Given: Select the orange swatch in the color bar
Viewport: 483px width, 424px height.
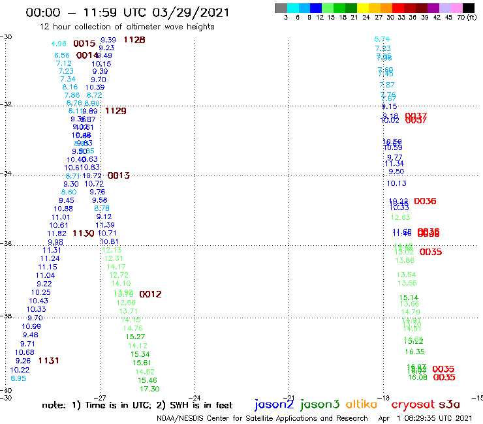Looking at the screenshot, I should click(386, 8).
